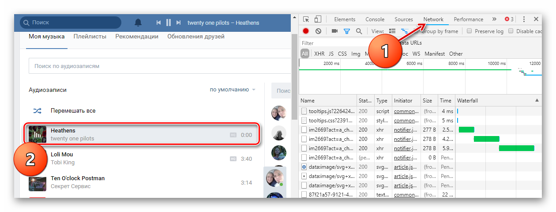Skip to the previous track
The height and width of the screenshot is (212, 556).
click(158, 23)
